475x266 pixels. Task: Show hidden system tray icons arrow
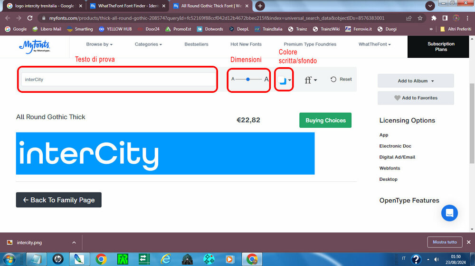(x=428, y=259)
